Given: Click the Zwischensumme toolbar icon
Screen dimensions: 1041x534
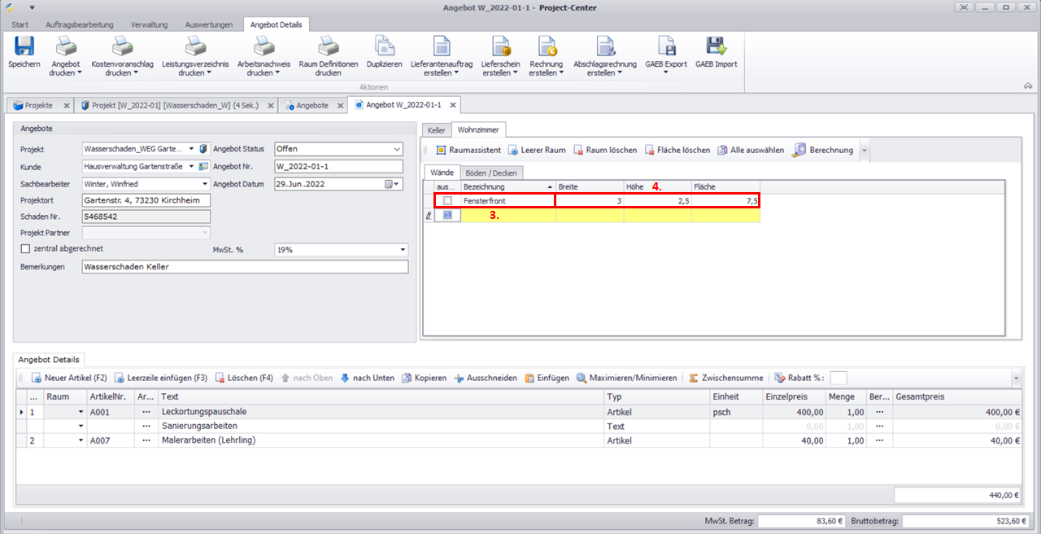Looking at the screenshot, I should pos(694,379).
